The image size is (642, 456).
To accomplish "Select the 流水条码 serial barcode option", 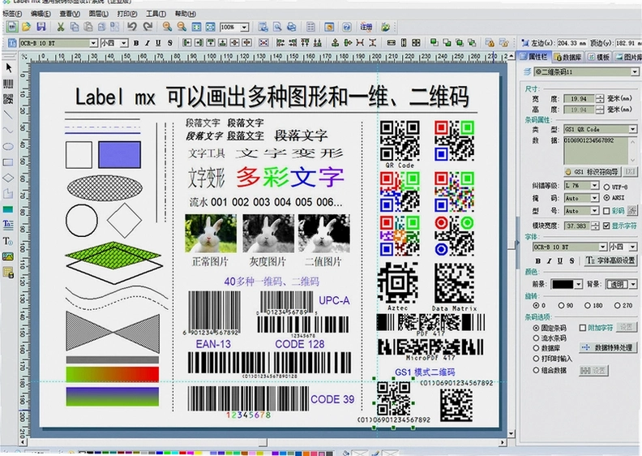I will pos(536,338).
